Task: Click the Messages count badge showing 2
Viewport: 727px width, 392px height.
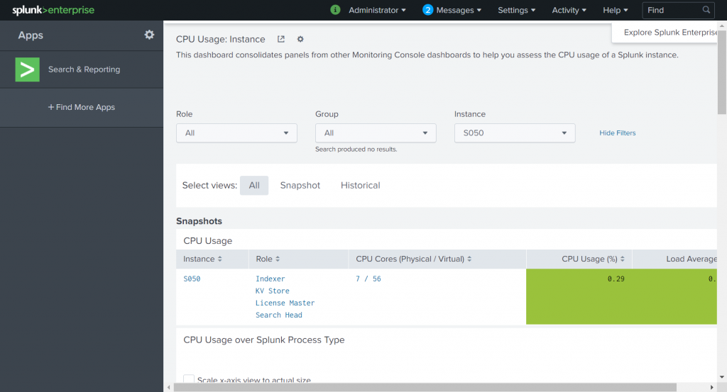Action: pyautogui.click(x=427, y=10)
